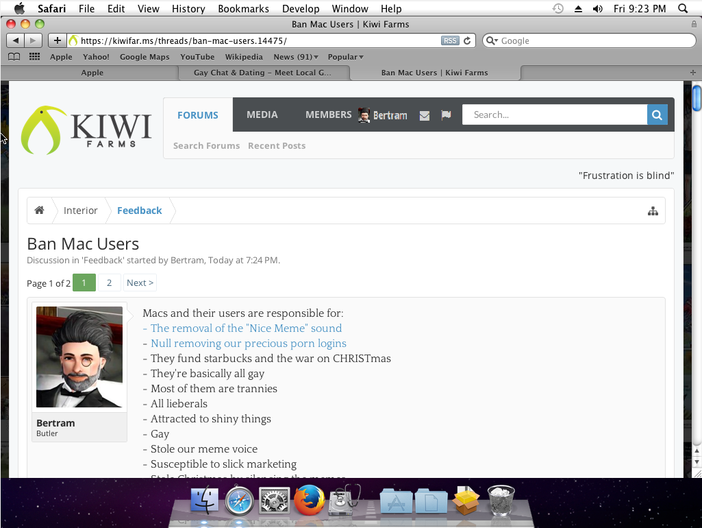Open the Bookmarks menu
Screen dimensions: 702x528
pos(244,8)
